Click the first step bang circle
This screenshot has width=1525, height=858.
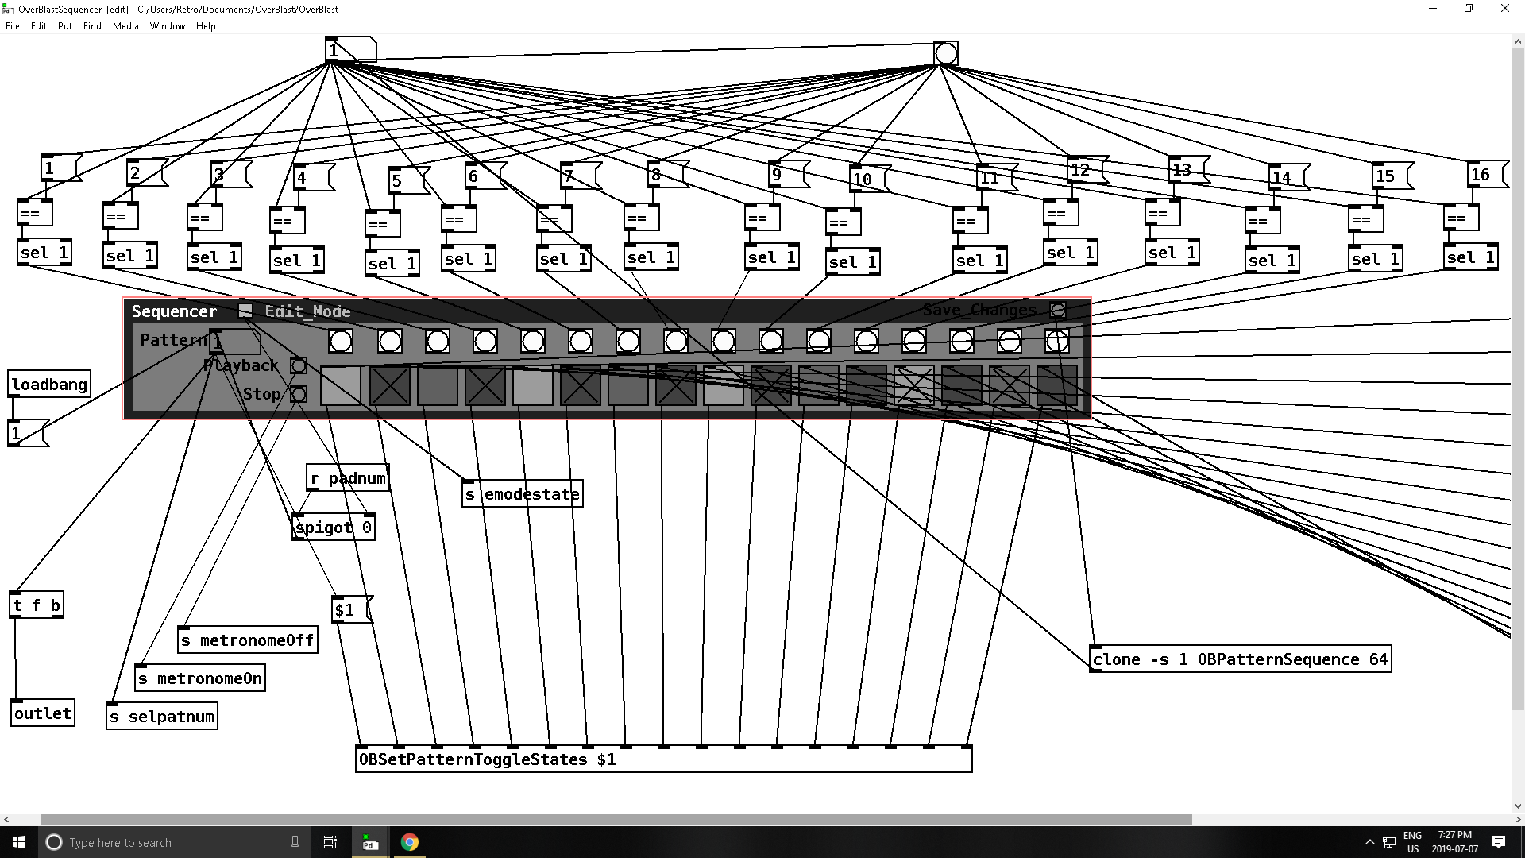coord(341,342)
